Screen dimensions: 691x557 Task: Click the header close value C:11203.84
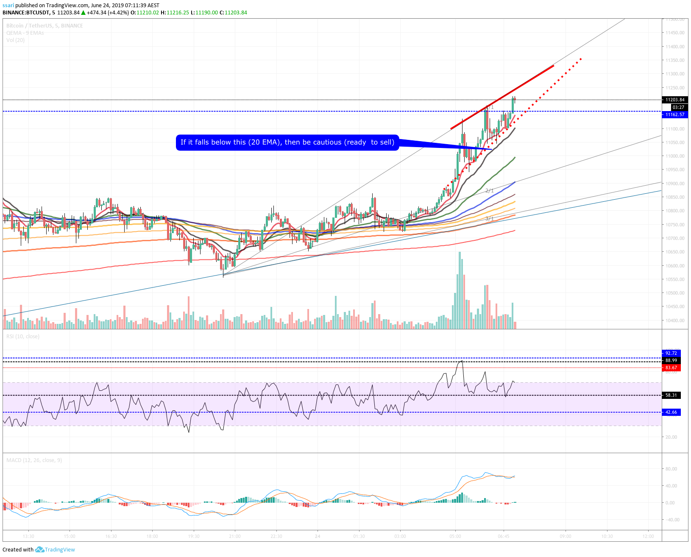233,13
